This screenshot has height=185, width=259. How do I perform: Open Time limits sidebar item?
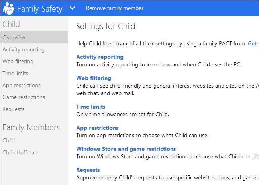[16, 73]
